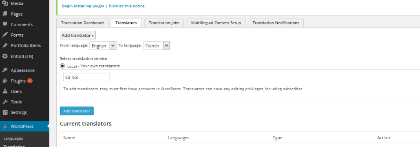Viewport: 420px width, 147px height.
Task: Click the Select translation service label
Action: [84, 58]
